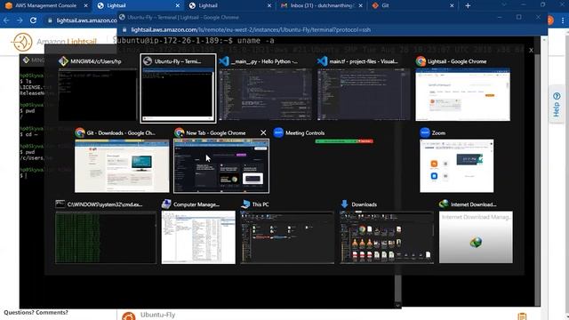569x320 pixels.
Task: Open the Zoom window thumbnail
Action: click(x=456, y=166)
